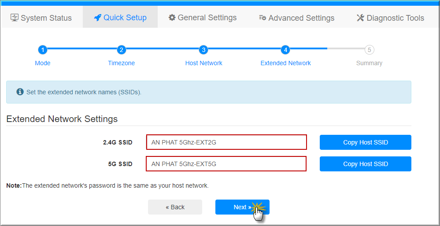Copy Host SSID for 5G network

coord(365,164)
